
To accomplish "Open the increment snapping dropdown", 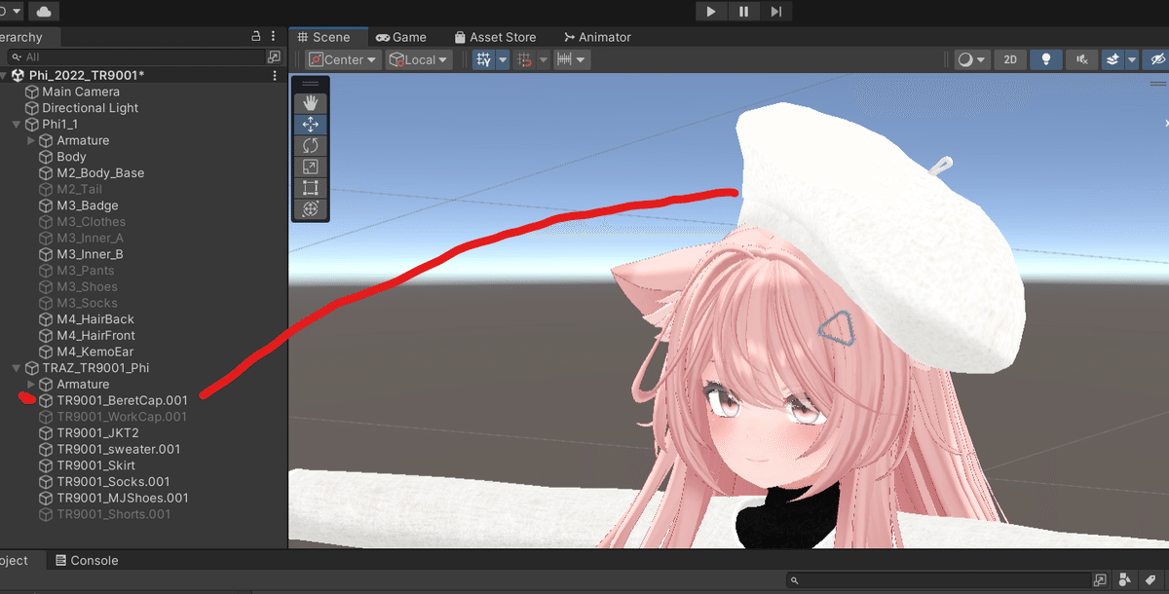I will click(x=571, y=59).
